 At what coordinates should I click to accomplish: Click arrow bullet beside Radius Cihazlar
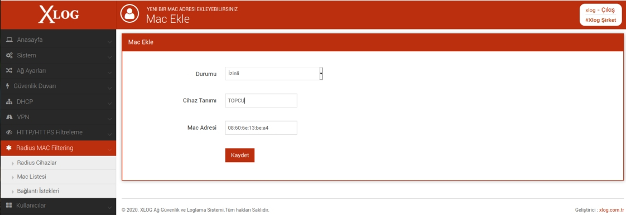(13, 163)
